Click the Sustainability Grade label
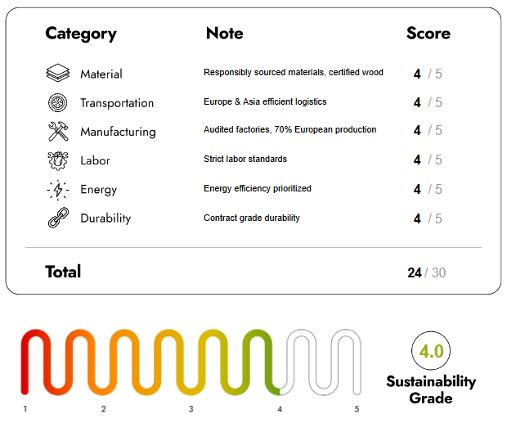This screenshot has height=441, width=507. pos(431,390)
